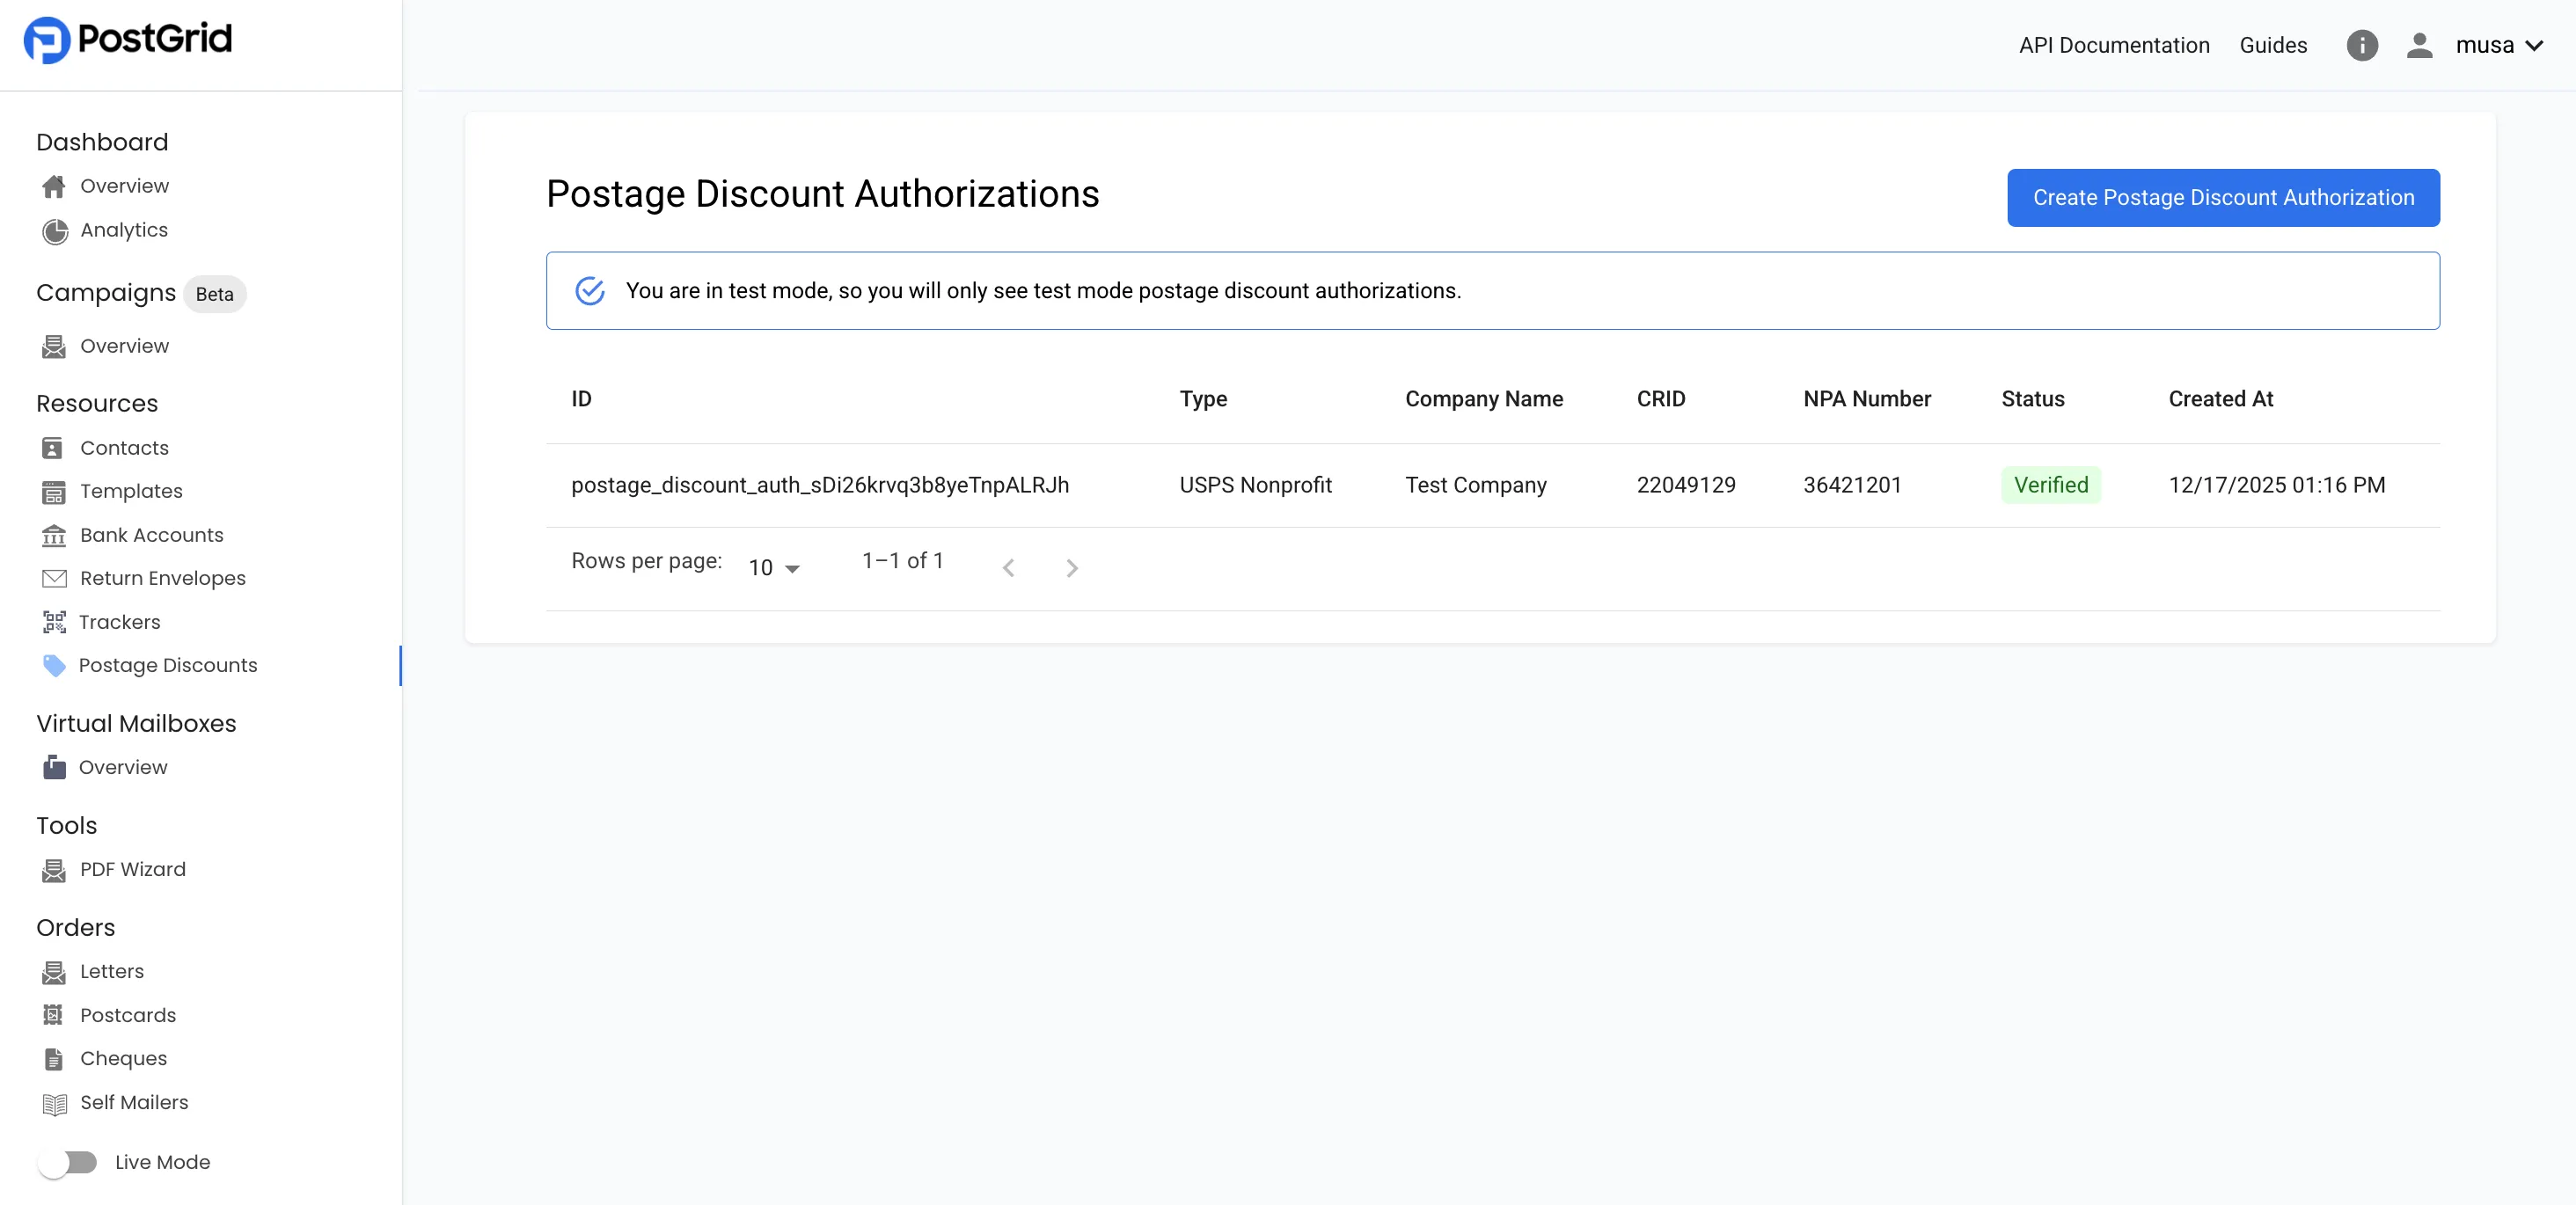Select the Postage Discounts tag icon
Image resolution: width=2576 pixels, height=1205 pixels.
[55, 665]
